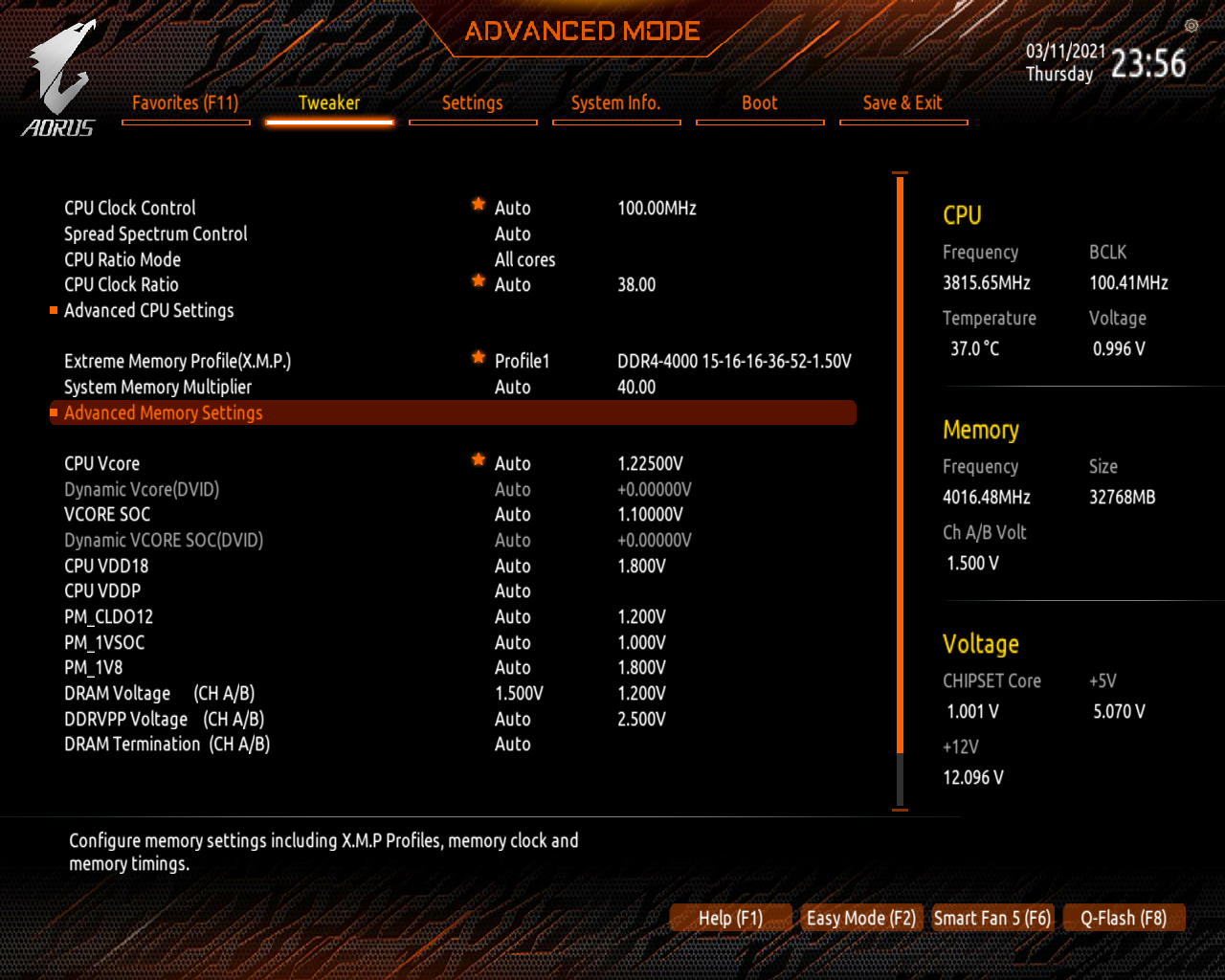Open VCORE SOC Auto value
This screenshot has height=980, width=1225.
[513, 514]
